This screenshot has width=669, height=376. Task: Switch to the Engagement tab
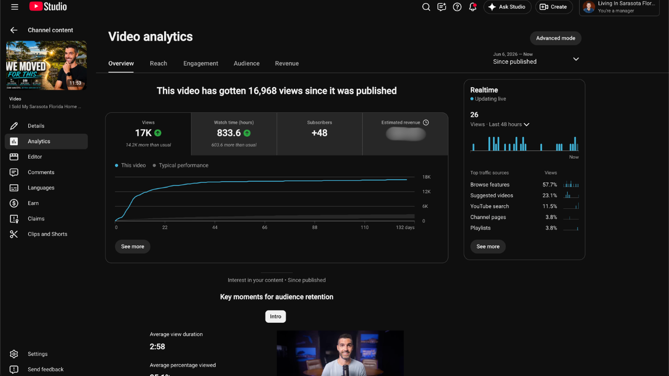[201, 63]
